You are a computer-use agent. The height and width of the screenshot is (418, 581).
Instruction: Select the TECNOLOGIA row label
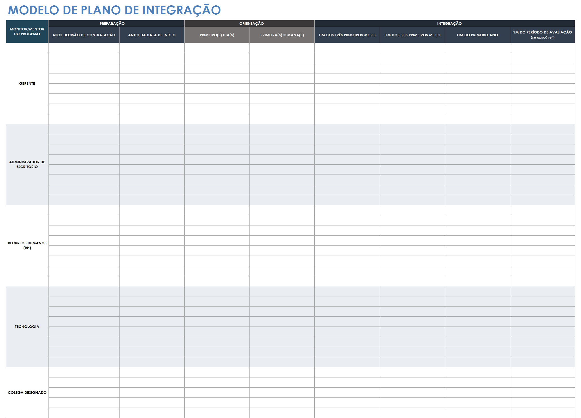27,327
